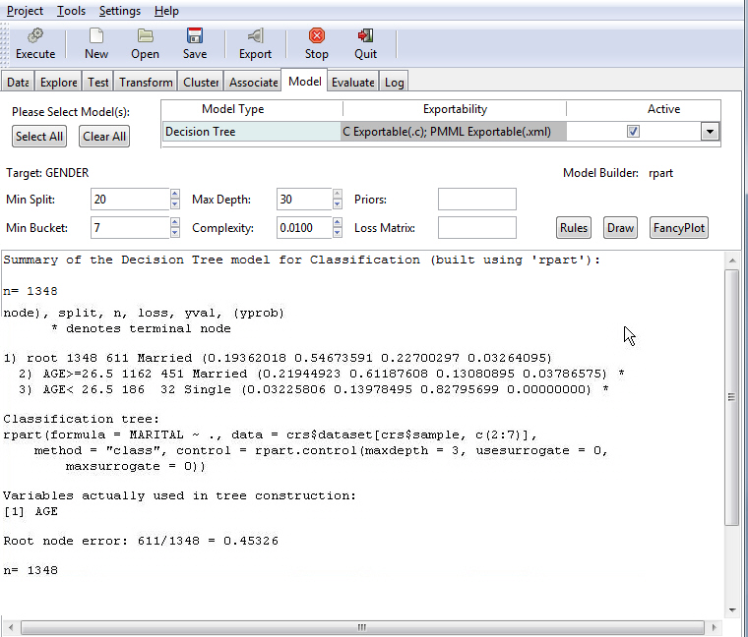
Task: Click the Rules button
Action: [574, 228]
